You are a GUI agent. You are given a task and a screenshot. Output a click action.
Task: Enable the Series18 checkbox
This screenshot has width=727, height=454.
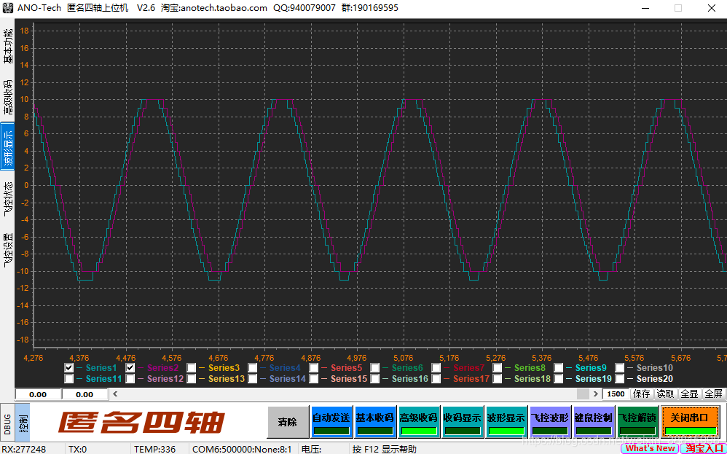coord(497,379)
